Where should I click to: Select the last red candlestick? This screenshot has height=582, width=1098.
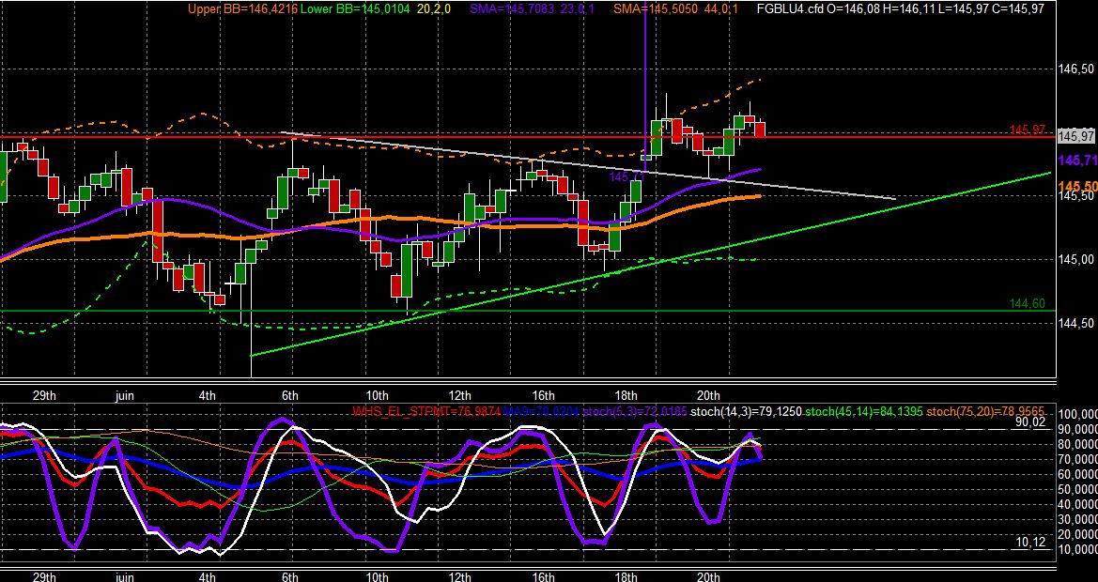tap(760, 130)
